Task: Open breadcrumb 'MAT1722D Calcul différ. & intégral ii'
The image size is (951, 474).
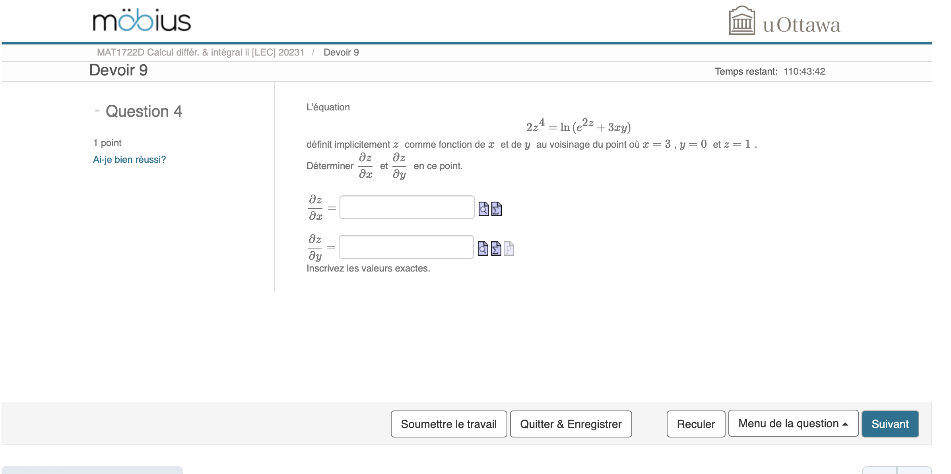Action: [x=200, y=52]
